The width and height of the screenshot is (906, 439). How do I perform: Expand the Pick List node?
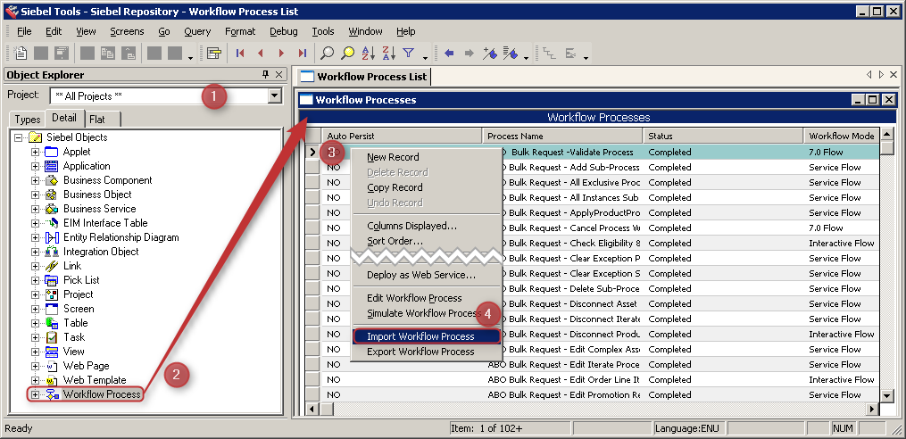35,280
